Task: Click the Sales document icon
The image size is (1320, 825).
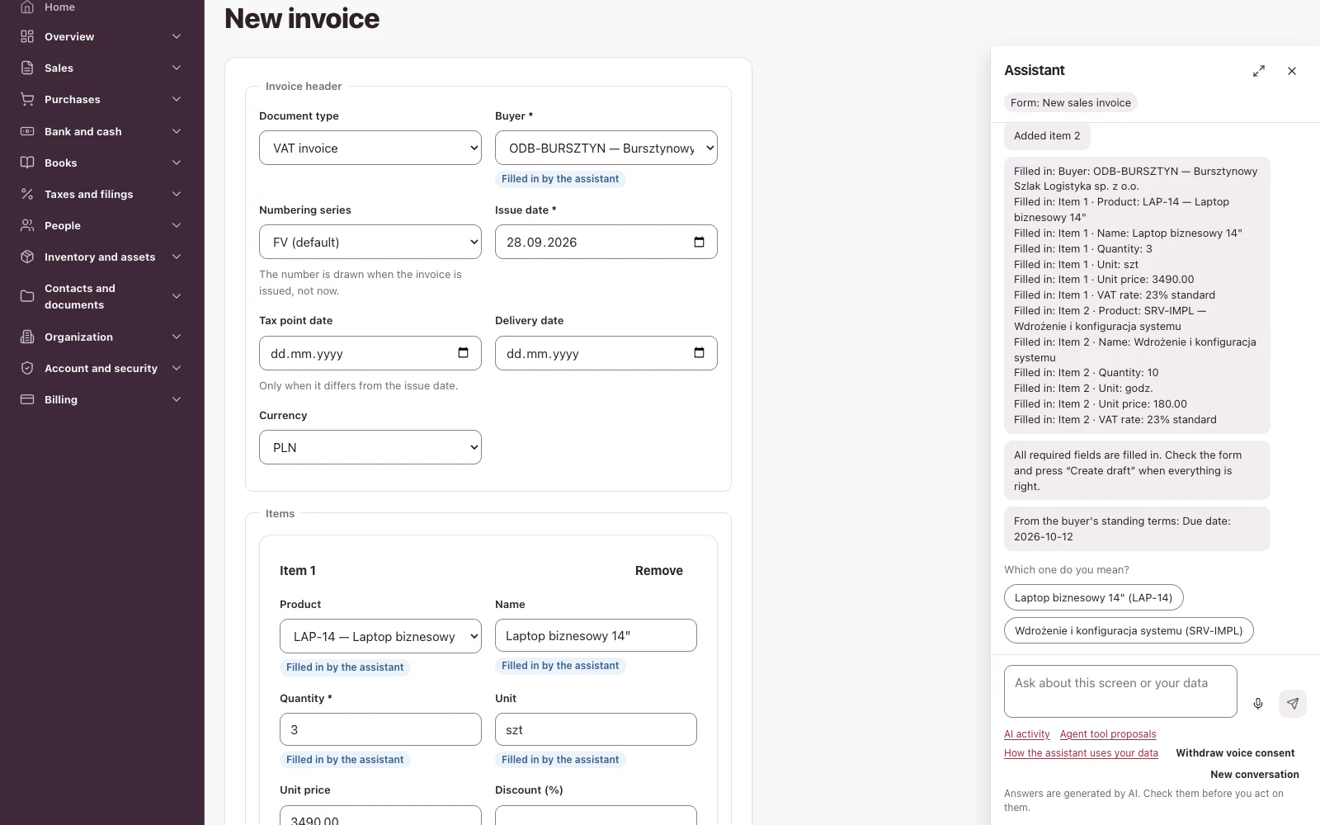Action: (27, 68)
